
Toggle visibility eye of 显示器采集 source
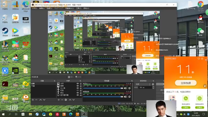coord(77,95)
